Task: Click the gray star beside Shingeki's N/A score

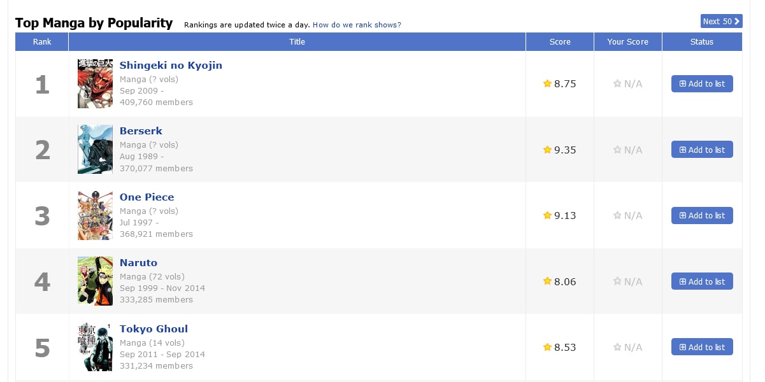Action: [617, 83]
